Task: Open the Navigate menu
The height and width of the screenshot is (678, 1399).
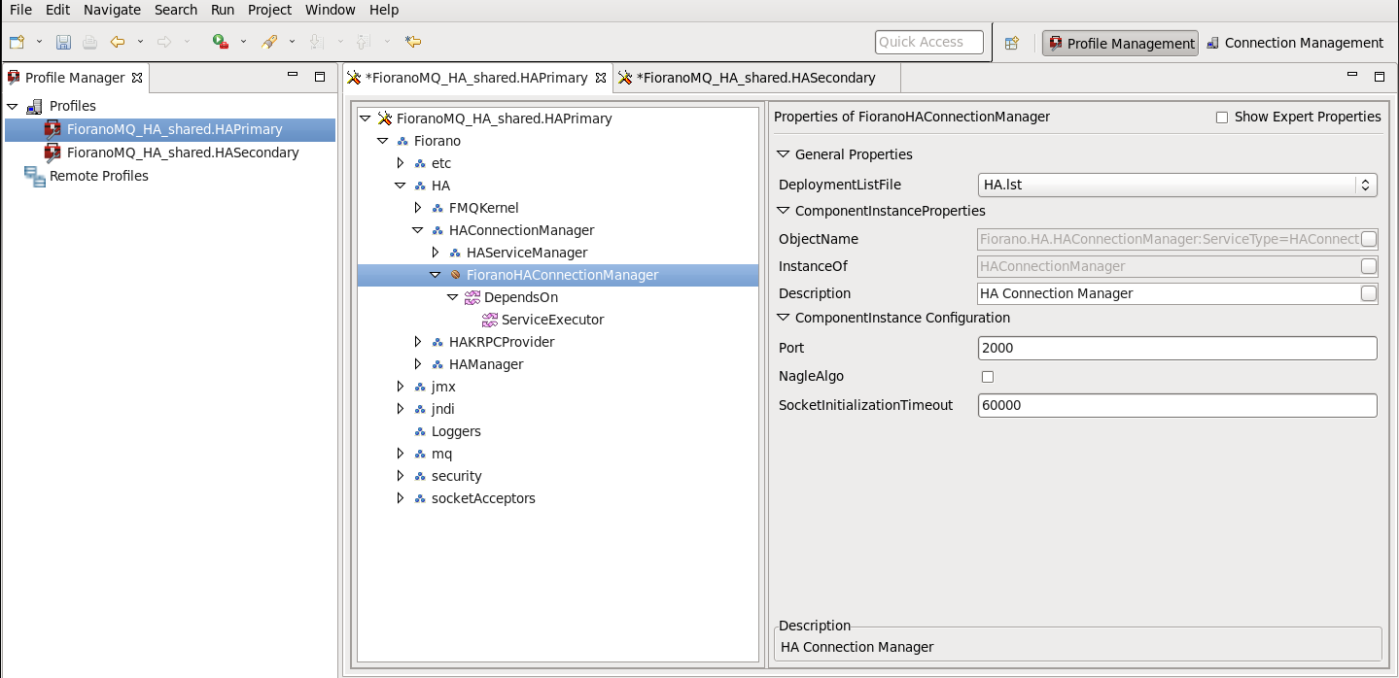Action: [x=112, y=10]
